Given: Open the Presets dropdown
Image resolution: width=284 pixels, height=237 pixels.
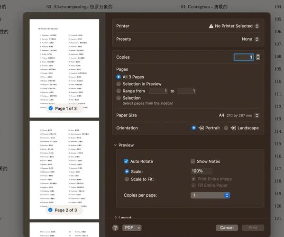Looking at the screenshot, I should (x=250, y=39).
